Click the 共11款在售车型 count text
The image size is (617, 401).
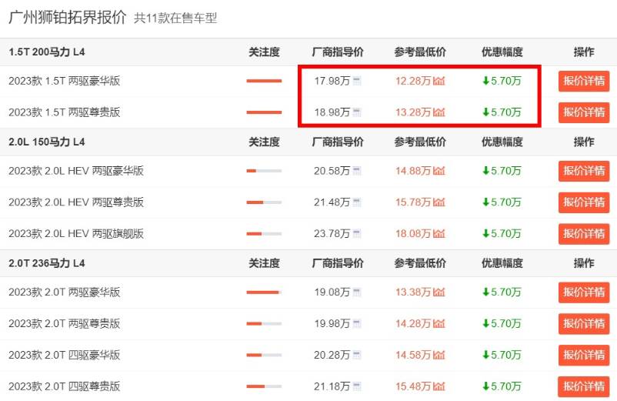click(x=175, y=18)
